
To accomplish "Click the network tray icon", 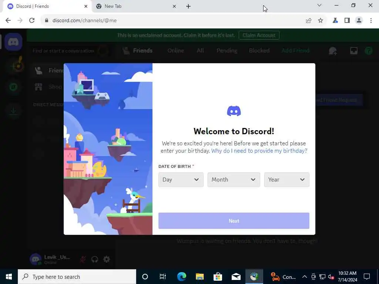I will coord(322,277).
